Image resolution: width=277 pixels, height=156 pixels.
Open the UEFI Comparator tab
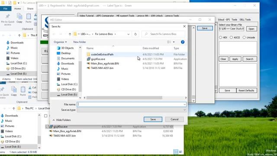pos(105,16)
